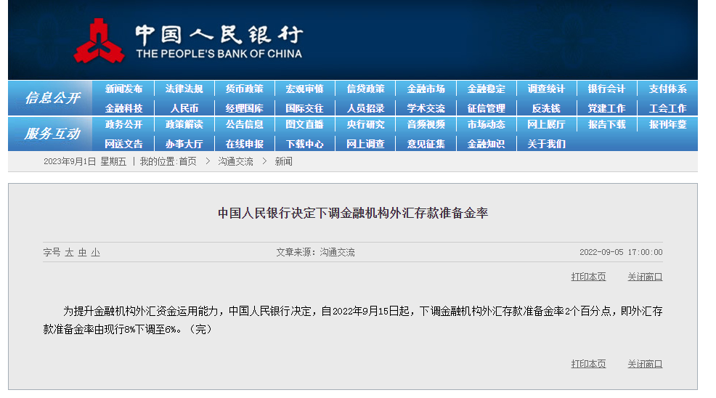716x398 pixels.
Task: Open 下载中心 page
Action: (x=304, y=144)
